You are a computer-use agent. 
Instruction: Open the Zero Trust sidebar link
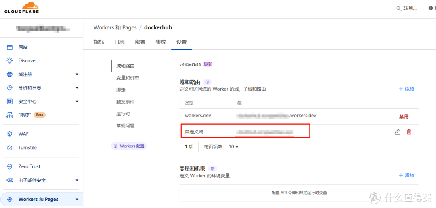pyautogui.click(x=29, y=167)
